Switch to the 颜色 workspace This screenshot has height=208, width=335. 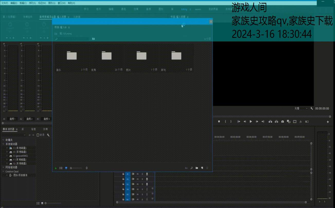[x=124, y=9]
